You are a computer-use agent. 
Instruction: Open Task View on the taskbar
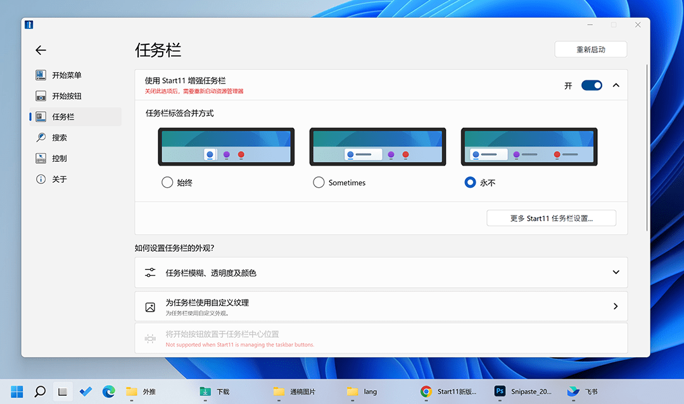point(63,392)
